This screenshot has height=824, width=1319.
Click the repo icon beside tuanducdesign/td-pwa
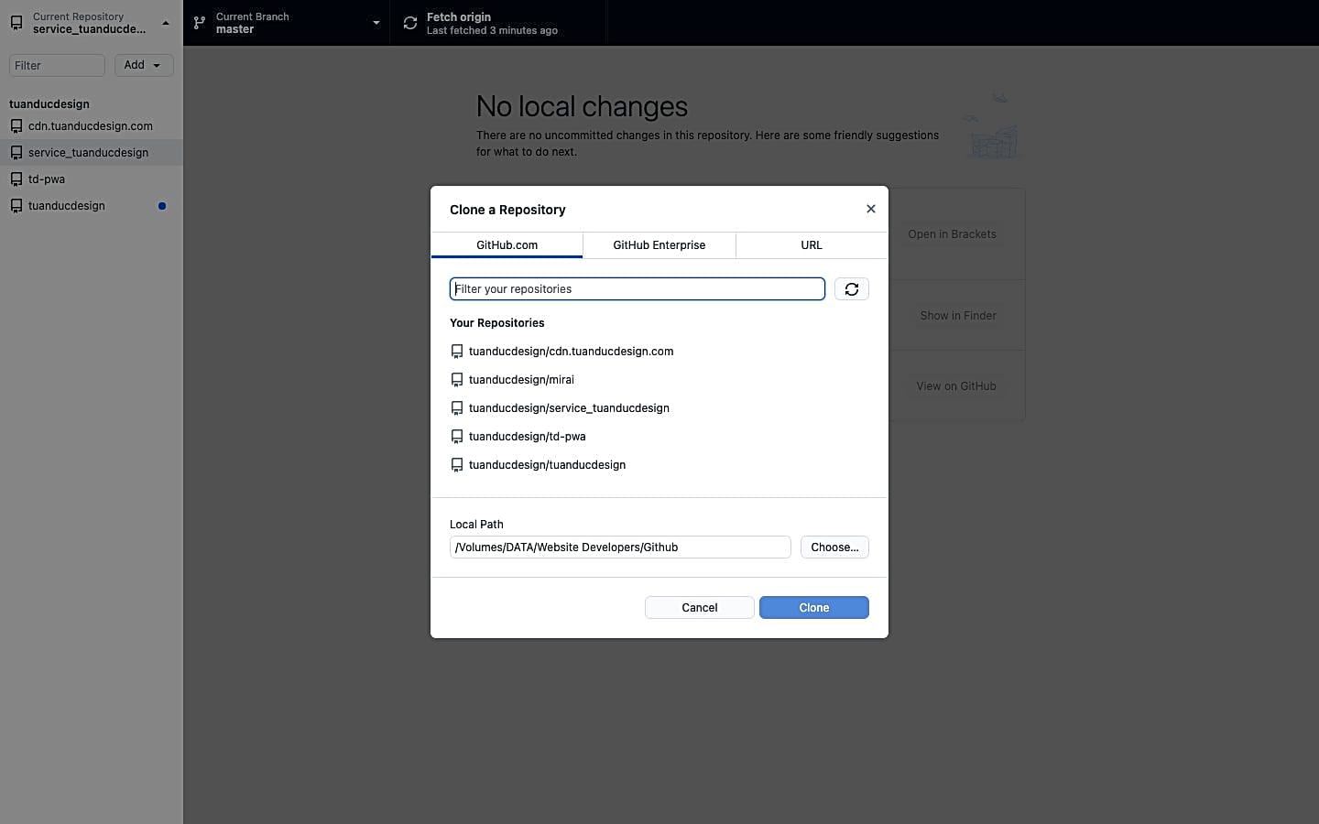coord(457,437)
